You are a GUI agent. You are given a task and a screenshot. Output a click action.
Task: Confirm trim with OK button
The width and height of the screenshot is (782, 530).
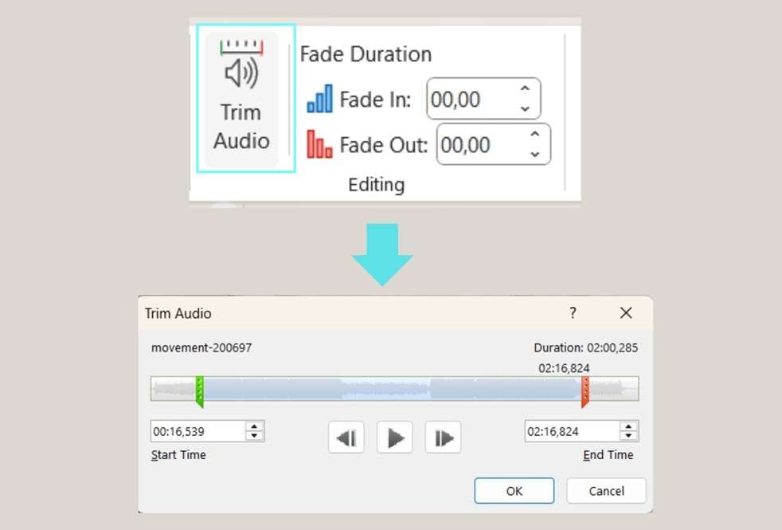(514, 491)
